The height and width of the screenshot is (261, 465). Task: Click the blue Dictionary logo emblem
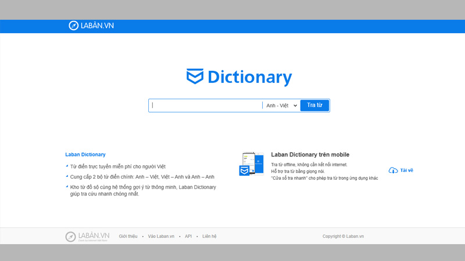pos(195,77)
